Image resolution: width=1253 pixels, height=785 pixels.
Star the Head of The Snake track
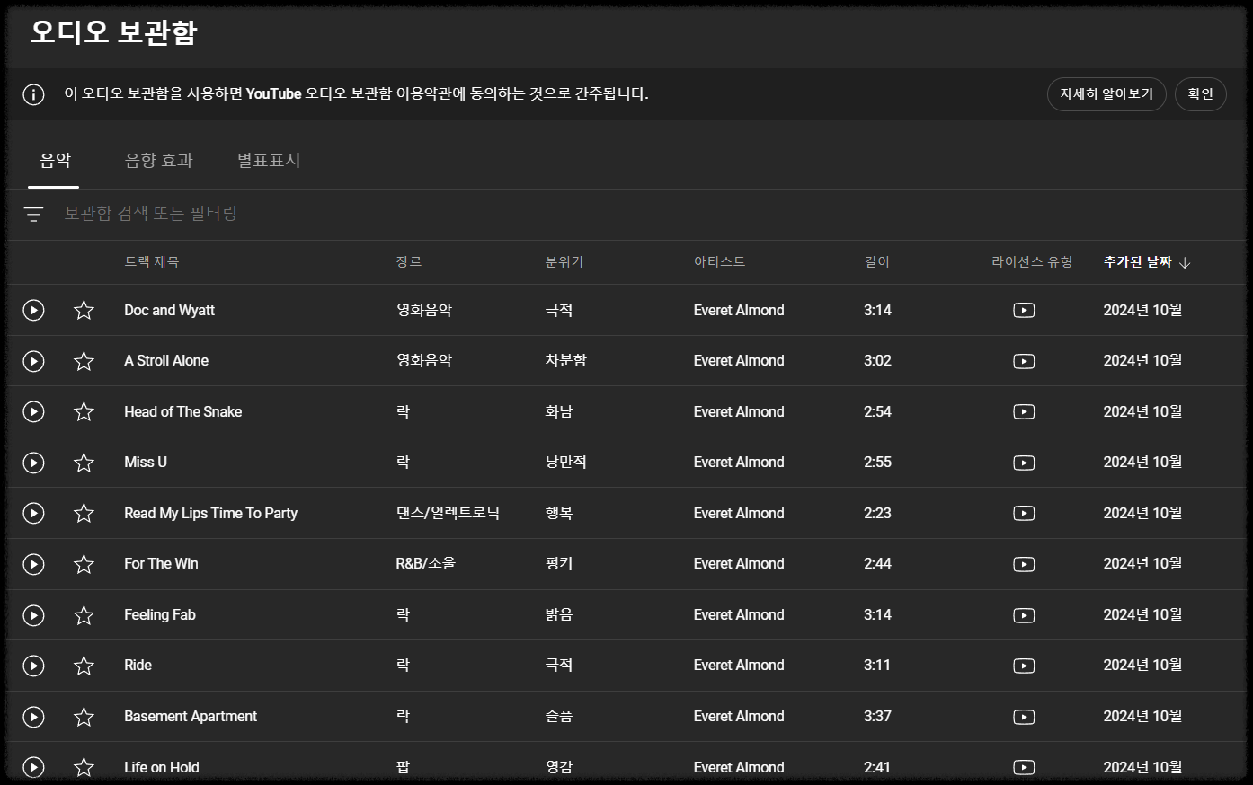click(84, 411)
